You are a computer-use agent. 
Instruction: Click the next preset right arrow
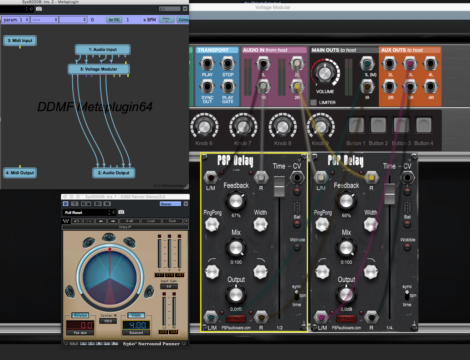click(x=113, y=221)
